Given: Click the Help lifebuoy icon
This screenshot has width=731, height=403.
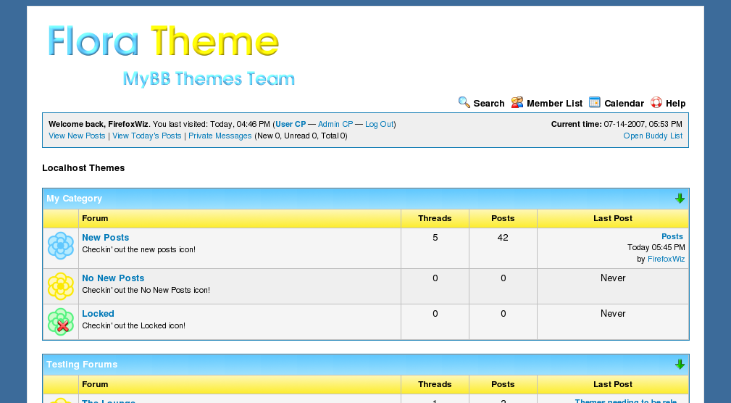Looking at the screenshot, I should tap(656, 102).
